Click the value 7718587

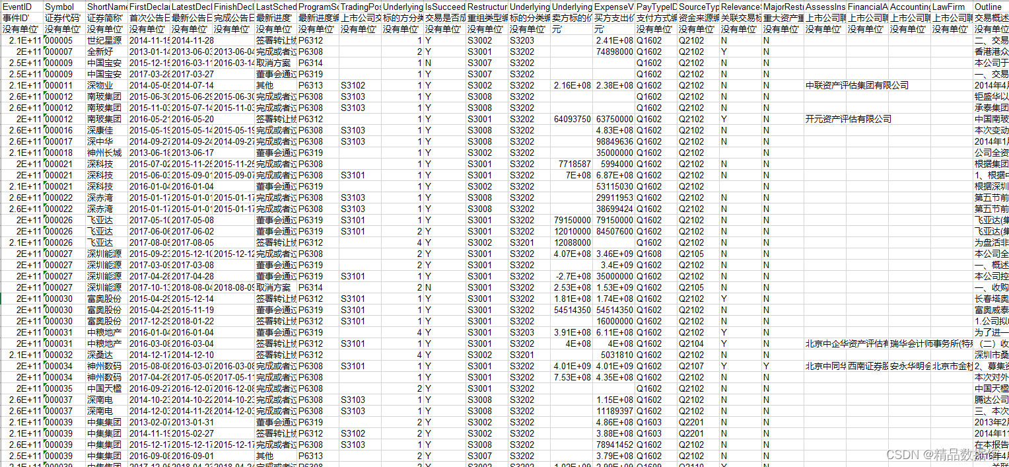[571, 164]
